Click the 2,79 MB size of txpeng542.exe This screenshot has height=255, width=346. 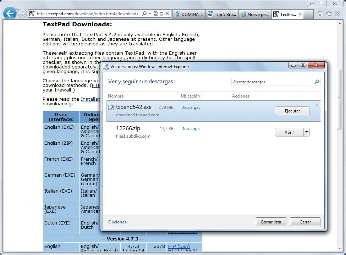click(x=166, y=107)
